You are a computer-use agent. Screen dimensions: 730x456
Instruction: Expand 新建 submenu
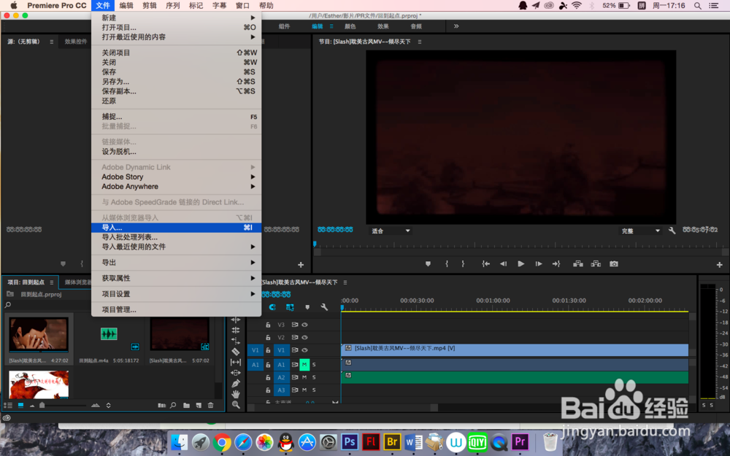tap(177, 18)
